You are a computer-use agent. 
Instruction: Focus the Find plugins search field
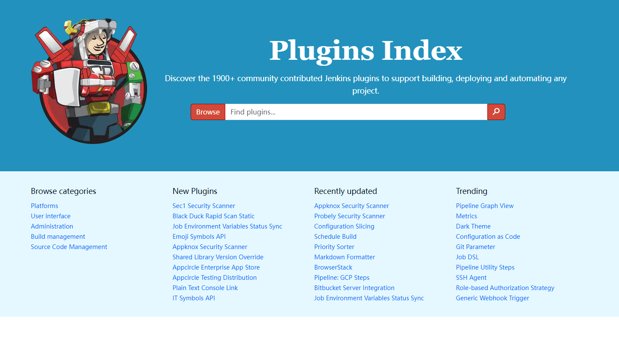coord(356,112)
